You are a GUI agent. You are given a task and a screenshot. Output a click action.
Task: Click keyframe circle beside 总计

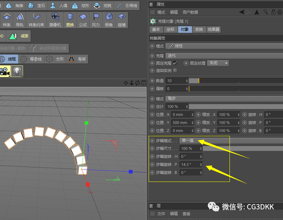pos(152,106)
